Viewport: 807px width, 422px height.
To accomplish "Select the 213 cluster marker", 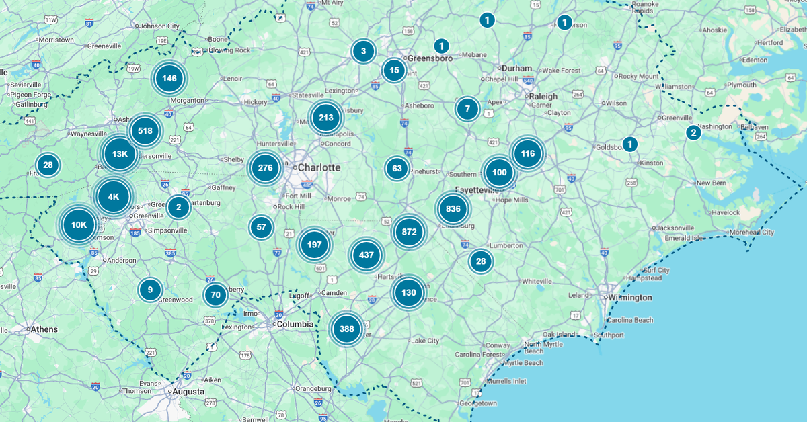I will [x=326, y=118].
